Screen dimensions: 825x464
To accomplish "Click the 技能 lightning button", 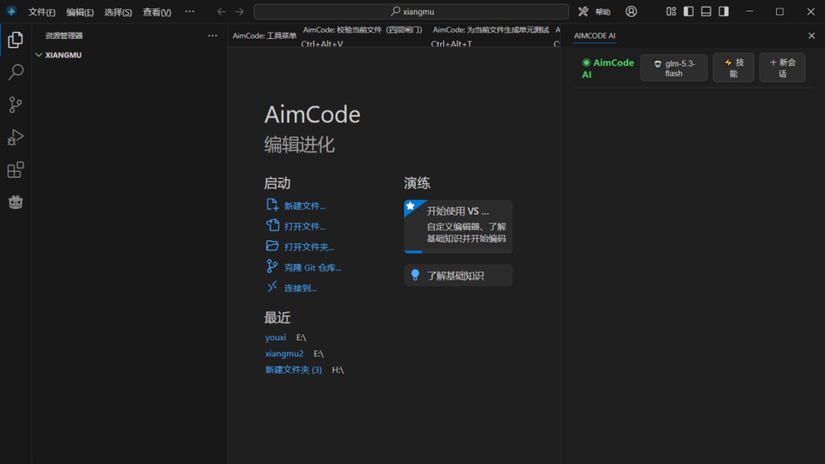I will coord(733,68).
